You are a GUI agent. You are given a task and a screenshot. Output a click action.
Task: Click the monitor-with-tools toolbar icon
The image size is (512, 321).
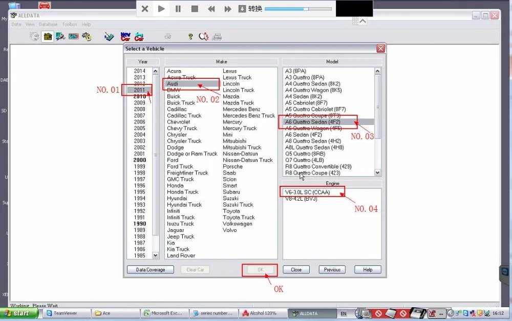pyautogui.click(x=60, y=36)
